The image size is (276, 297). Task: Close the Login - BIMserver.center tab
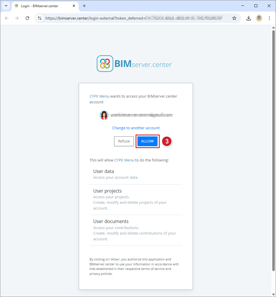point(74,6)
